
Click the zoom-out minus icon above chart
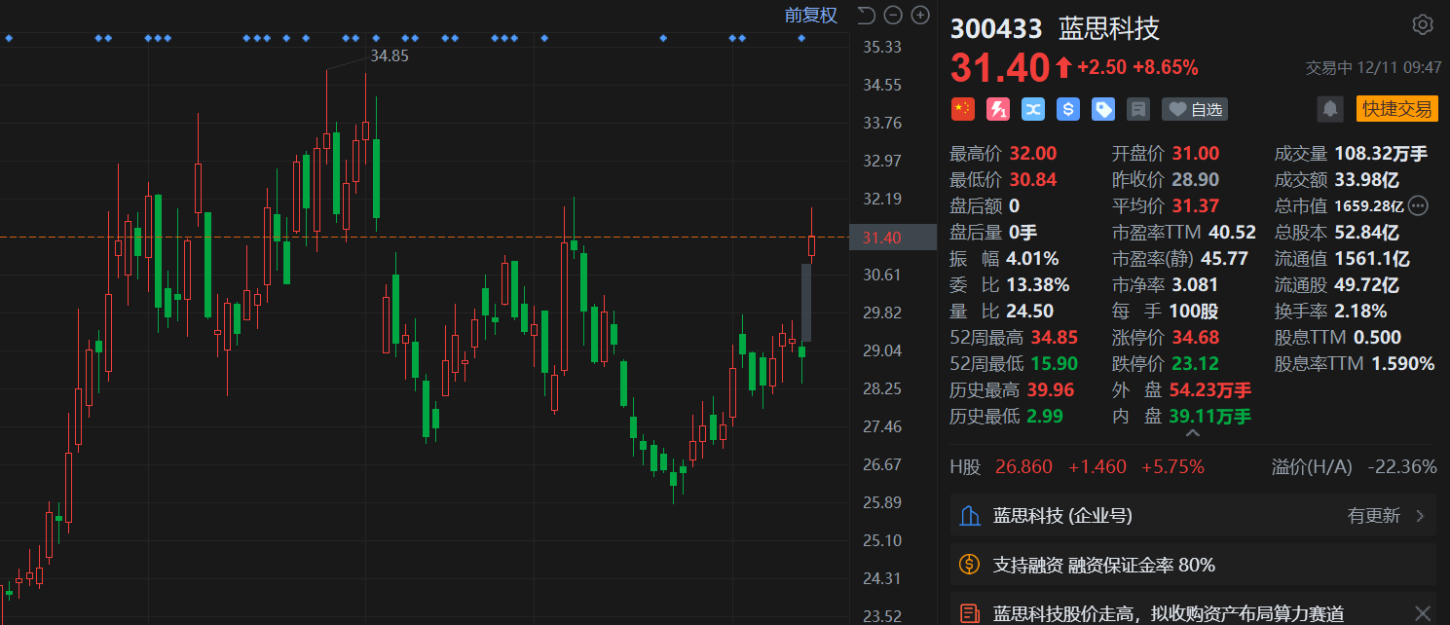tap(893, 15)
